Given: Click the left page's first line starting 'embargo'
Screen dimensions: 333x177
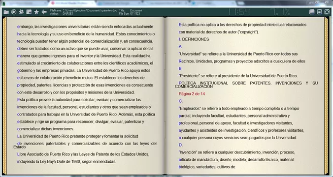Looking at the screenshot, I should (85, 27).
